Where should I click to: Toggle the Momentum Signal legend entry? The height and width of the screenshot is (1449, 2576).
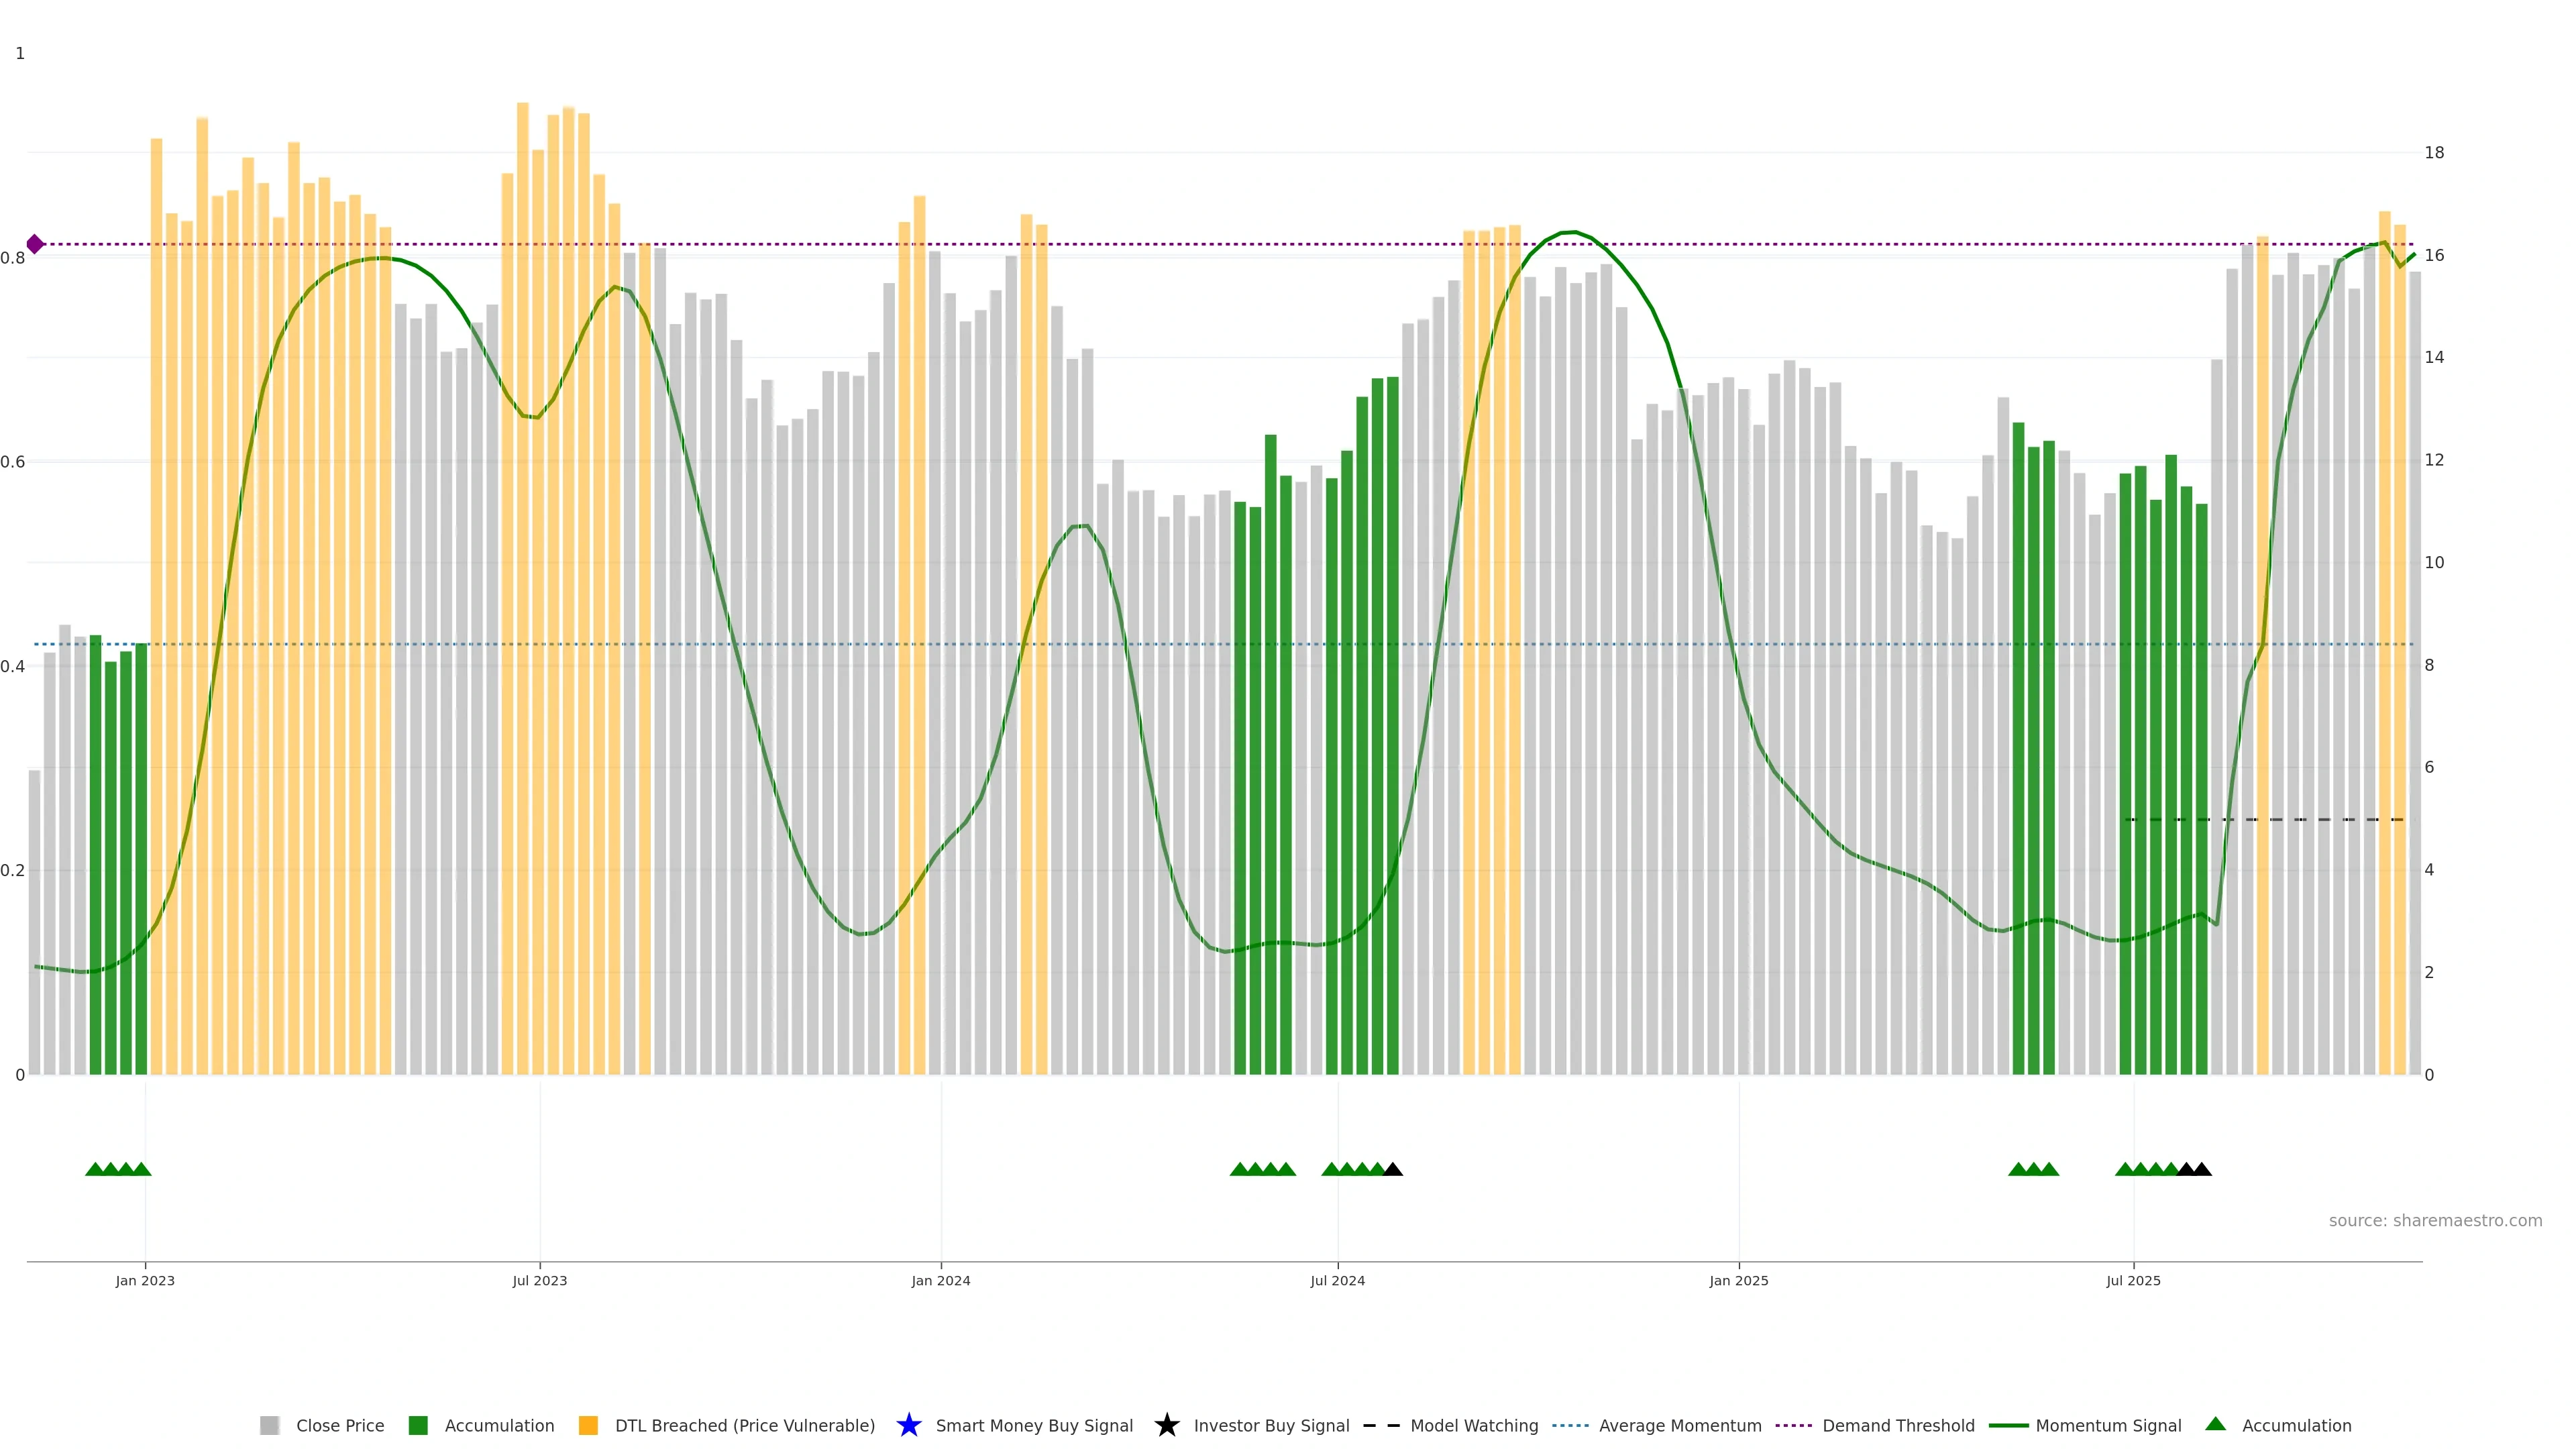point(2108,1425)
